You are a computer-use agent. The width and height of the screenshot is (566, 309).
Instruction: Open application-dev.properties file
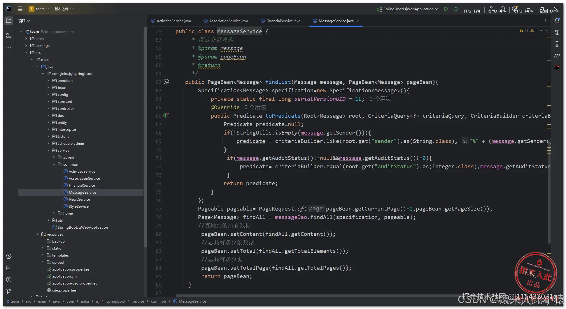75,283
